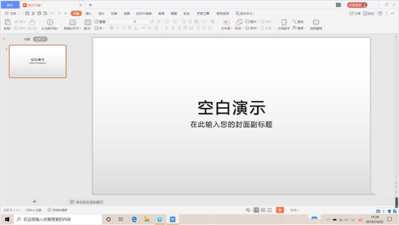Image resolution: width=399 pixels, height=225 pixels.
Task: Switch to Slide Sorter grid view
Action: point(263,210)
